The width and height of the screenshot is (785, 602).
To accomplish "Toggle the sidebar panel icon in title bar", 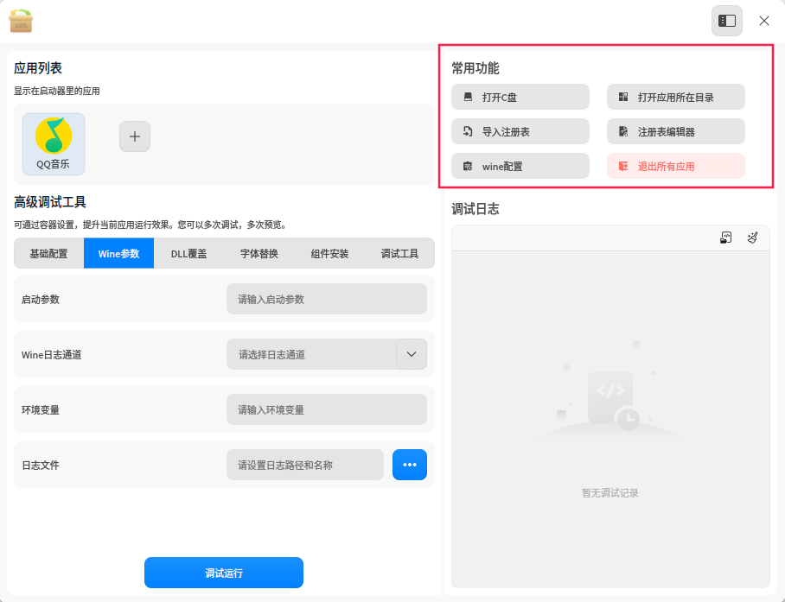I will [x=727, y=21].
